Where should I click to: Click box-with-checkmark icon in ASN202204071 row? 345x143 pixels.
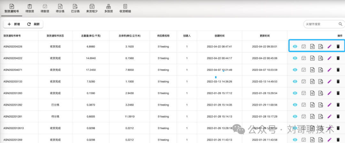304,70
